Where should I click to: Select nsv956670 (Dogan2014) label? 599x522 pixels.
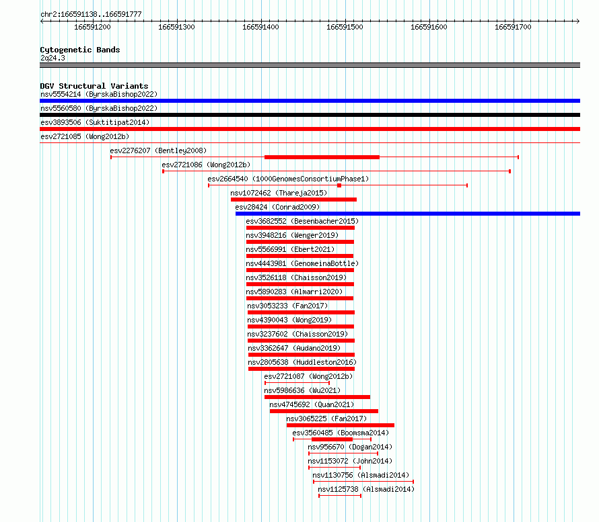350,447
